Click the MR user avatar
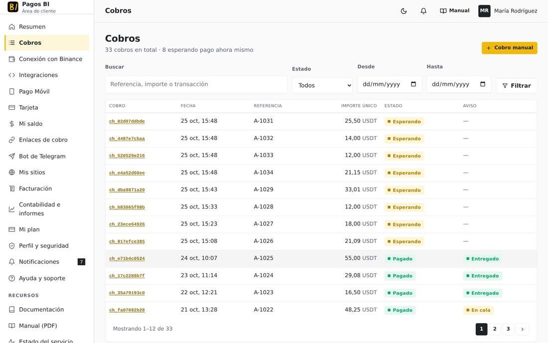Viewport: 548px width, 343px height. tap(484, 11)
